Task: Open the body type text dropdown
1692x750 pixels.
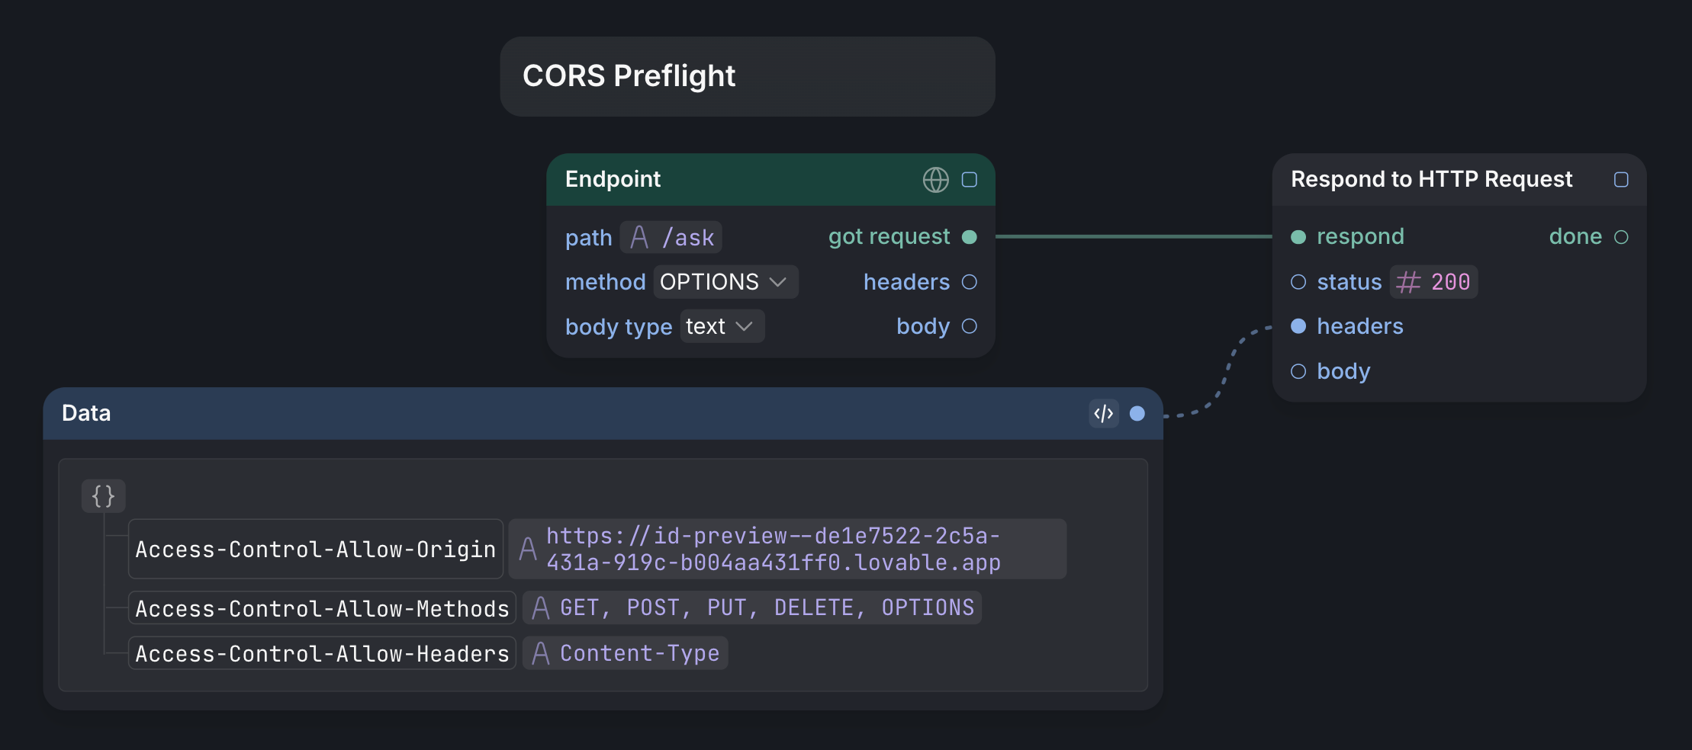Action: 722,326
